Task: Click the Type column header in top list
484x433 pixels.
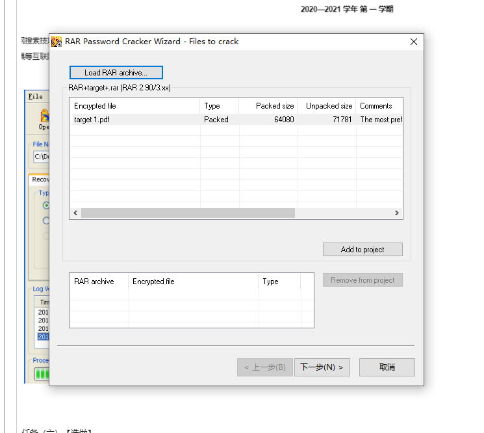Action: click(220, 106)
